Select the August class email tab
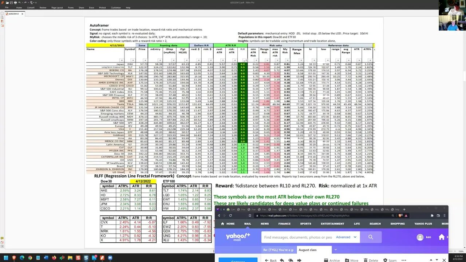This screenshot has height=262, width=466. [314, 250]
